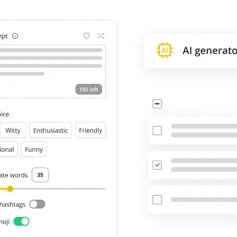Check the first result row checkbox
The image size is (237, 237).
tap(157, 131)
